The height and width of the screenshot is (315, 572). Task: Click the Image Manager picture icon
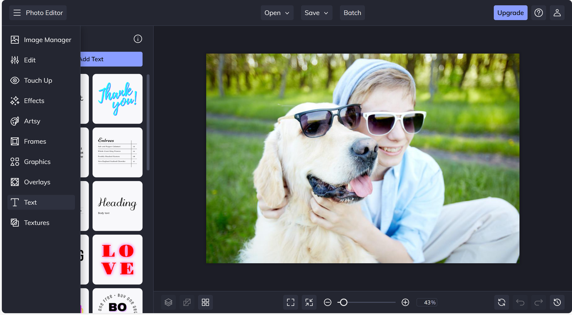[15, 40]
